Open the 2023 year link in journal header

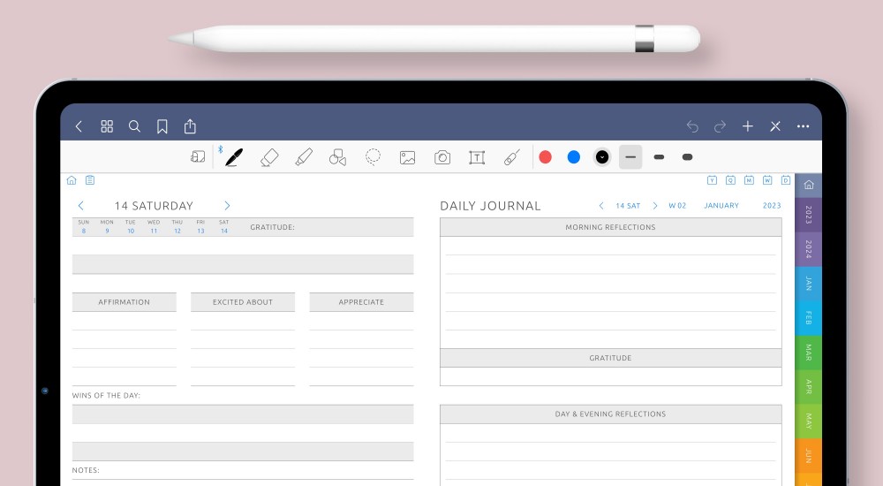(x=772, y=206)
